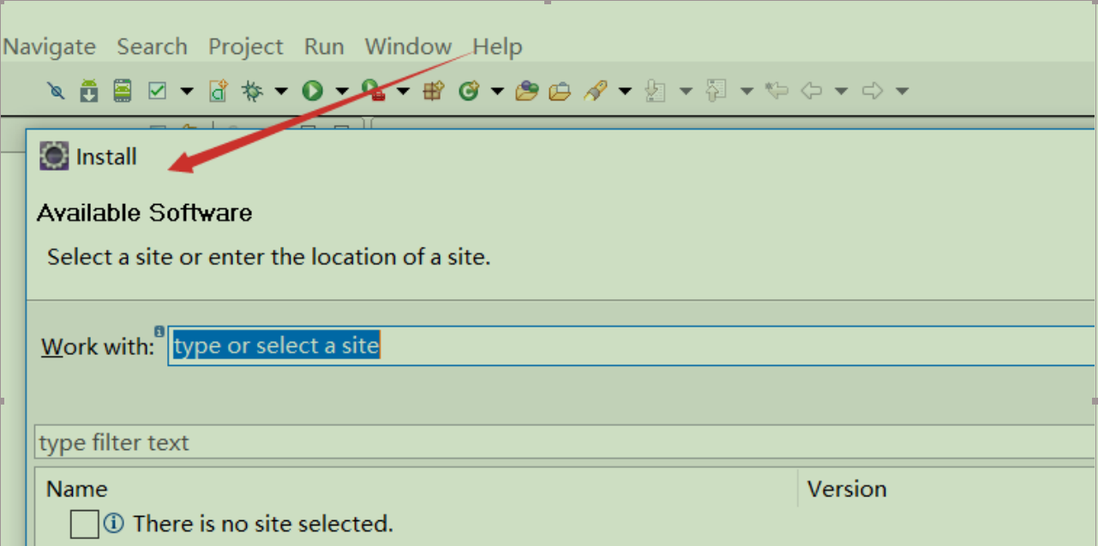The height and width of the screenshot is (546, 1098).
Task: Open the new Java class dropdown arrow
Action: 497,91
